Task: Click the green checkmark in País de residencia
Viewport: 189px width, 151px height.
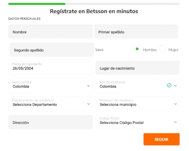Action: click(x=169, y=85)
